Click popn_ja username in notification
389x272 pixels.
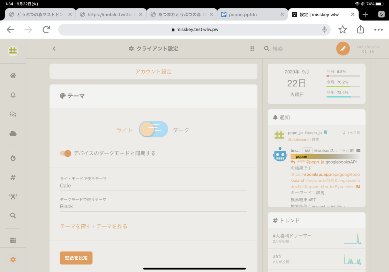295,132
